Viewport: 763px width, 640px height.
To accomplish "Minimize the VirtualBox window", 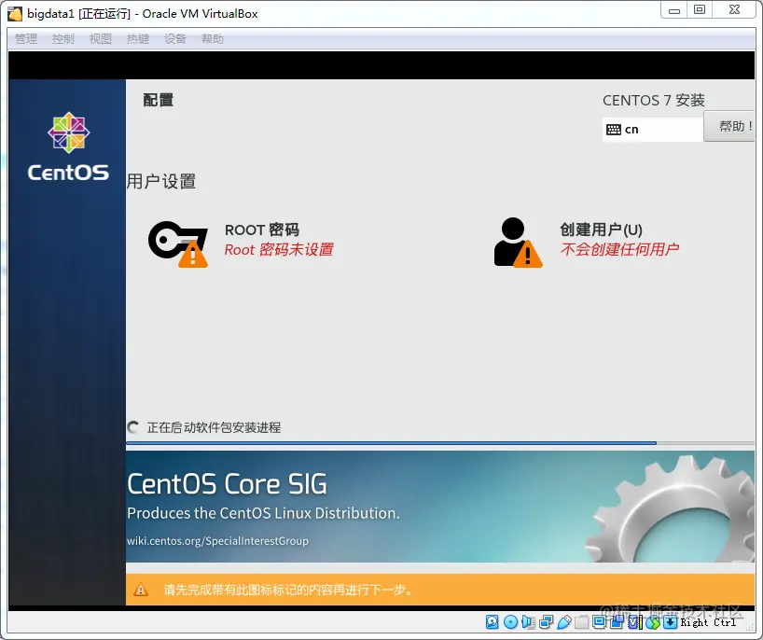I will 674,10.
